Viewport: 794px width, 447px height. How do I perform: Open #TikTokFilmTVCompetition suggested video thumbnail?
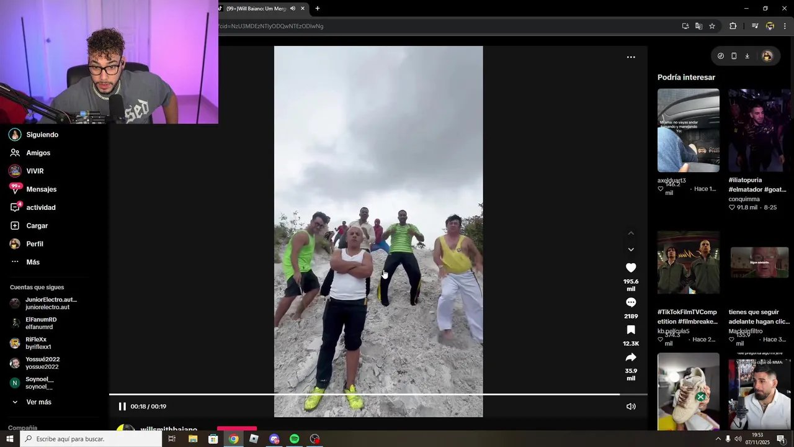click(689, 263)
